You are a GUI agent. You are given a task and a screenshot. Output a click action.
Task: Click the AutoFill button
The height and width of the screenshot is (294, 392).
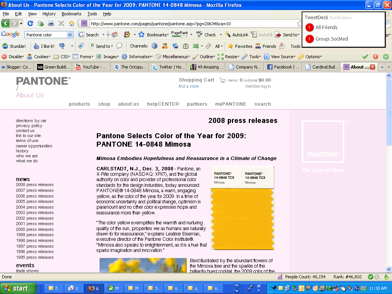point(261,35)
